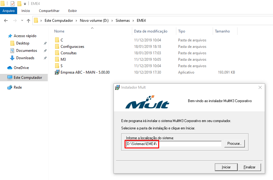Navigate to Novo volume (D:) in address bar
This screenshot has height=180, width=273.
[x=94, y=21]
